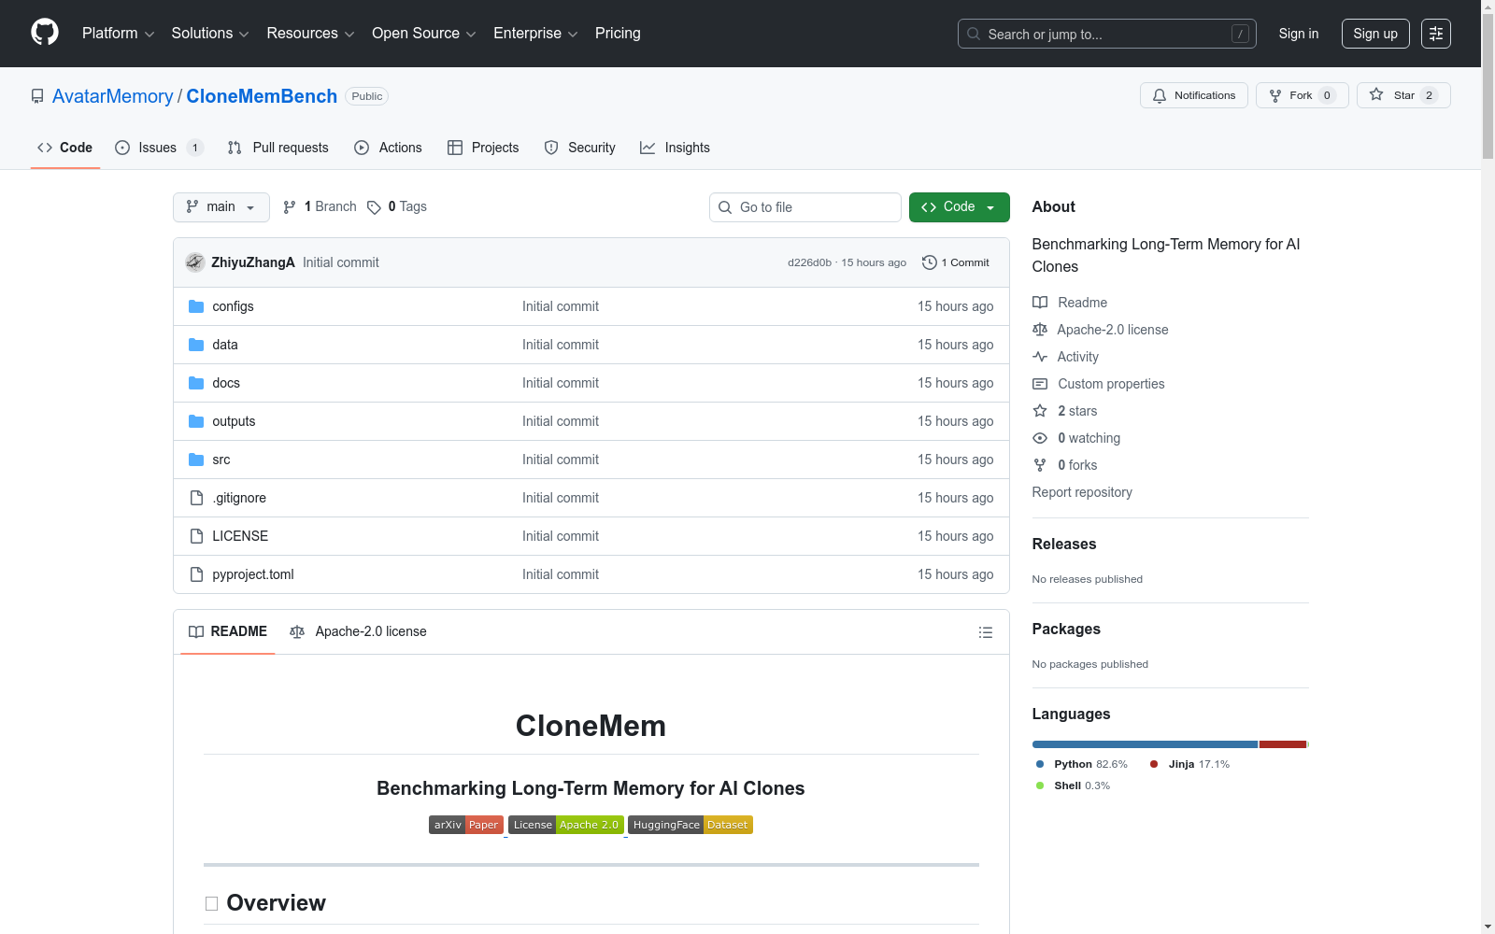Viewport: 1495px width, 934px height.
Task: Click the branch icon beside 1 Branch
Action: coord(290,207)
